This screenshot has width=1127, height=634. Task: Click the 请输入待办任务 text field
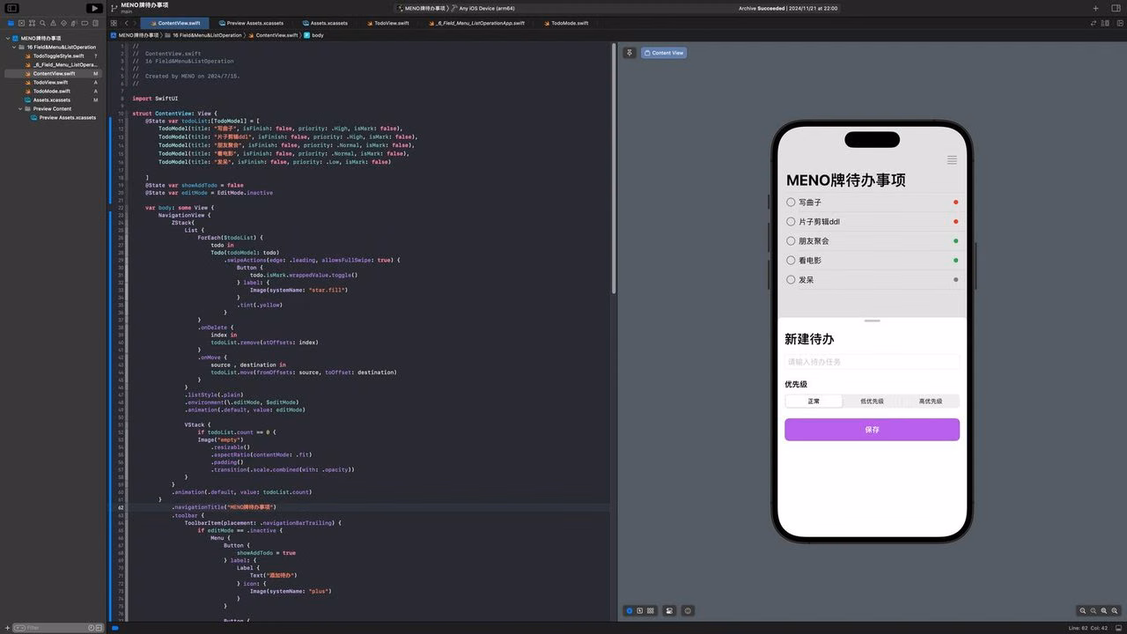tap(872, 362)
